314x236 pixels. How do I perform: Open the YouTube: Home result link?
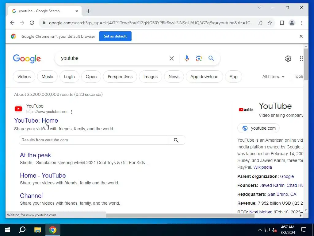click(x=36, y=120)
